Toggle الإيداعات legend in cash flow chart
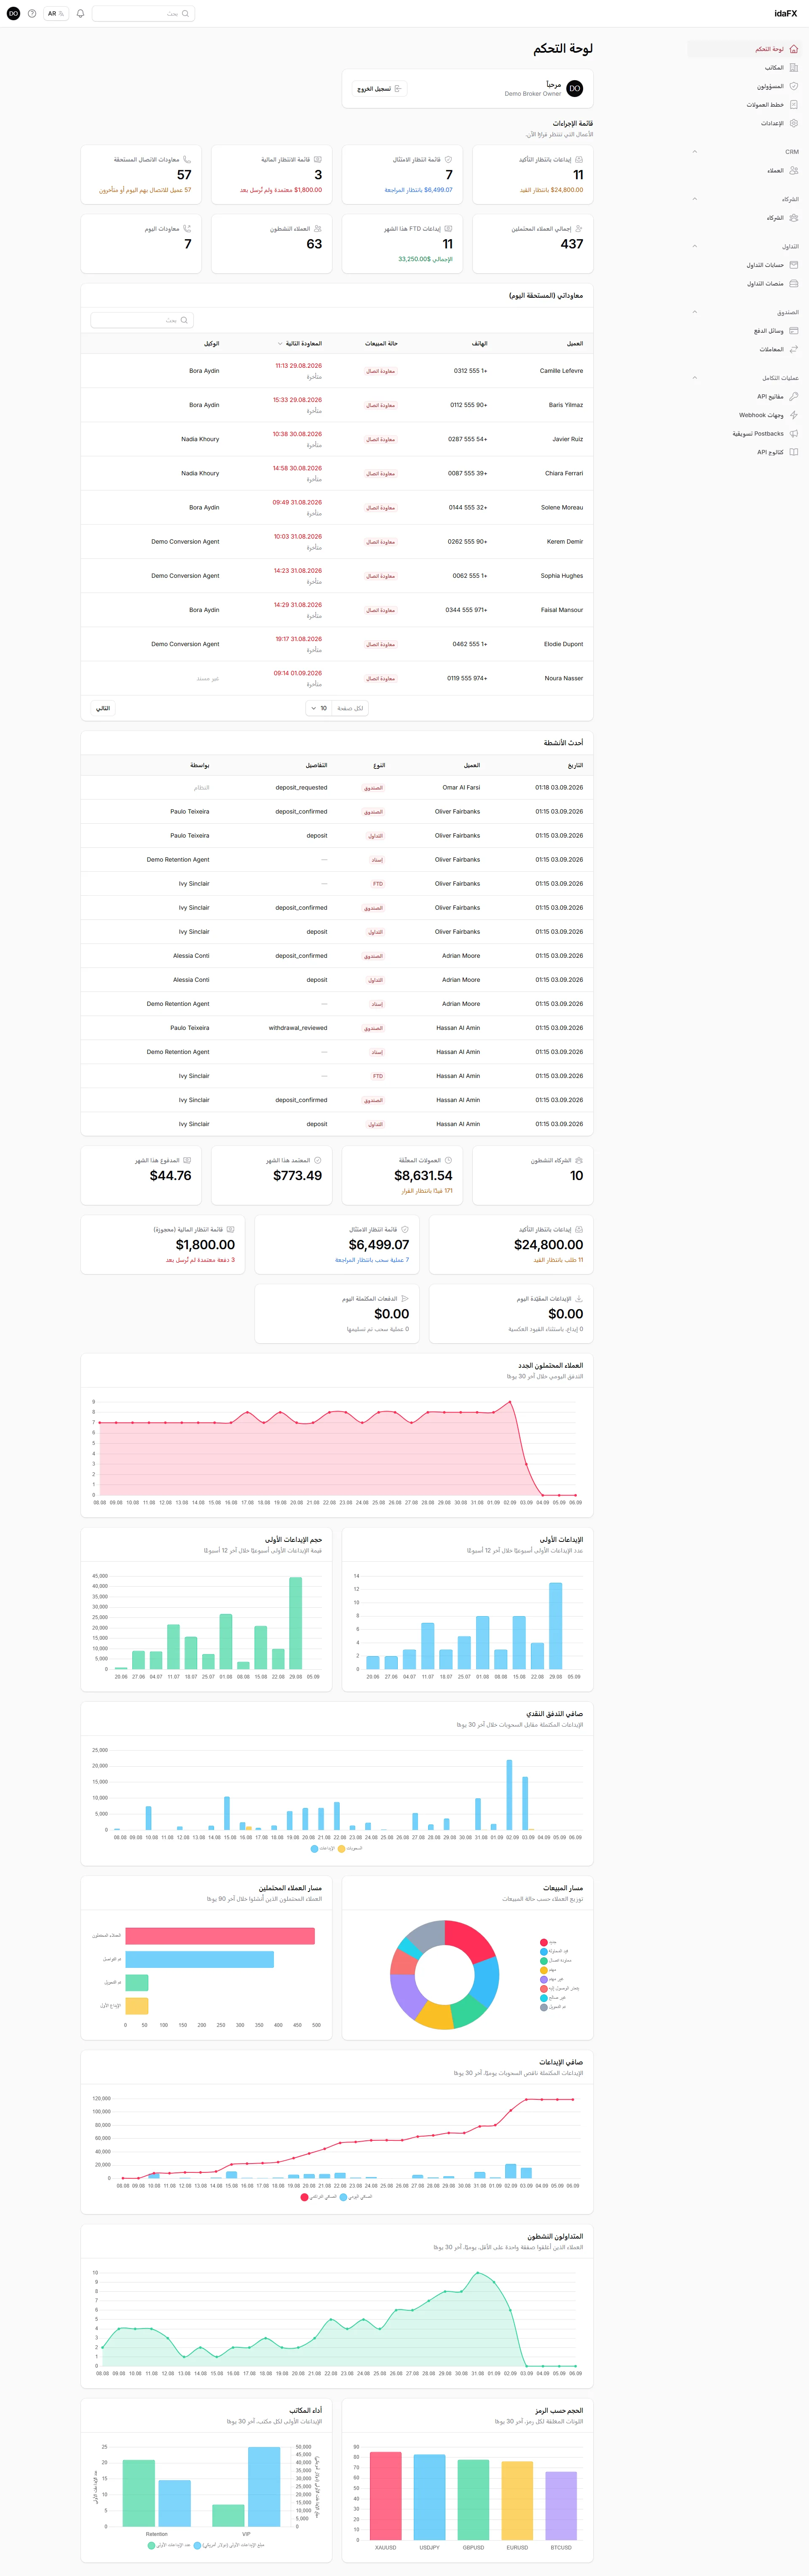The image size is (809, 2576). (x=323, y=1848)
